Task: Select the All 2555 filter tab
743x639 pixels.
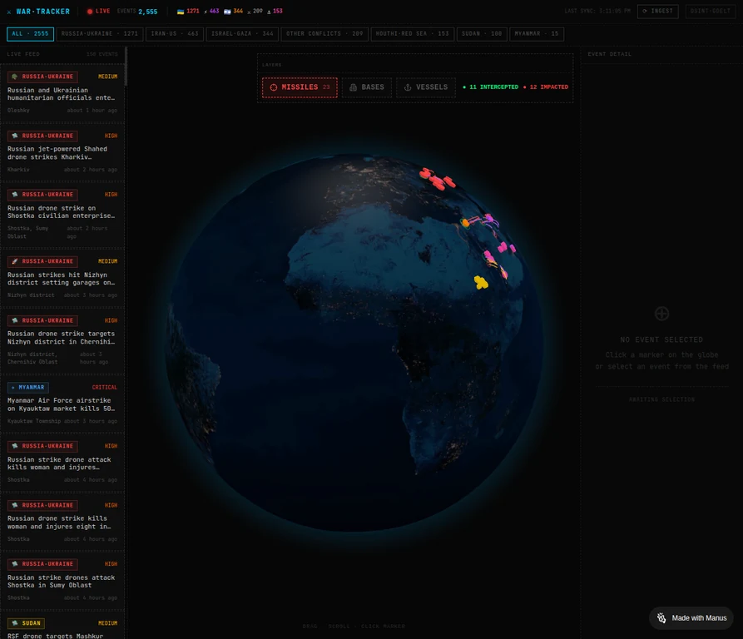Action: pyautogui.click(x=30, y=33)
